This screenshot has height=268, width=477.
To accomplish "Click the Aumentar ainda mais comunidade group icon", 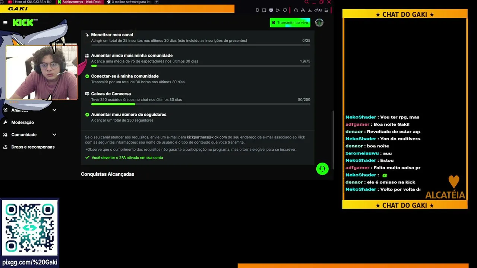I will [x=87, y=55].
